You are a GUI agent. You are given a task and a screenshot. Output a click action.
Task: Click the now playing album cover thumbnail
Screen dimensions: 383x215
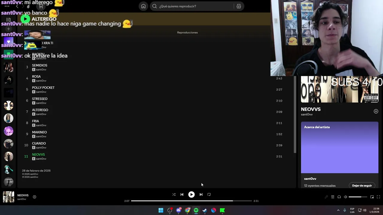click(8, 197)
